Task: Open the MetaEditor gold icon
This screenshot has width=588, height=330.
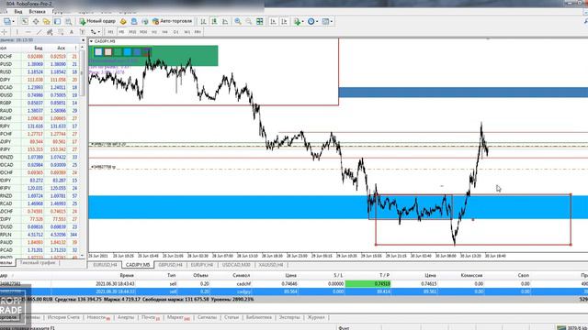Action: [123, 22]
